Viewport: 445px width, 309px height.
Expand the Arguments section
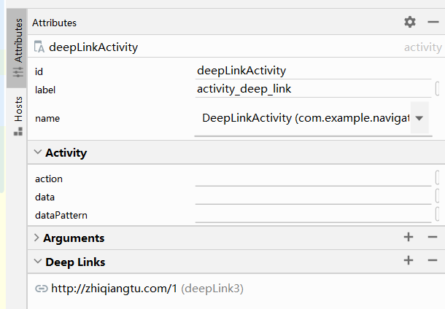pos(37,238)
